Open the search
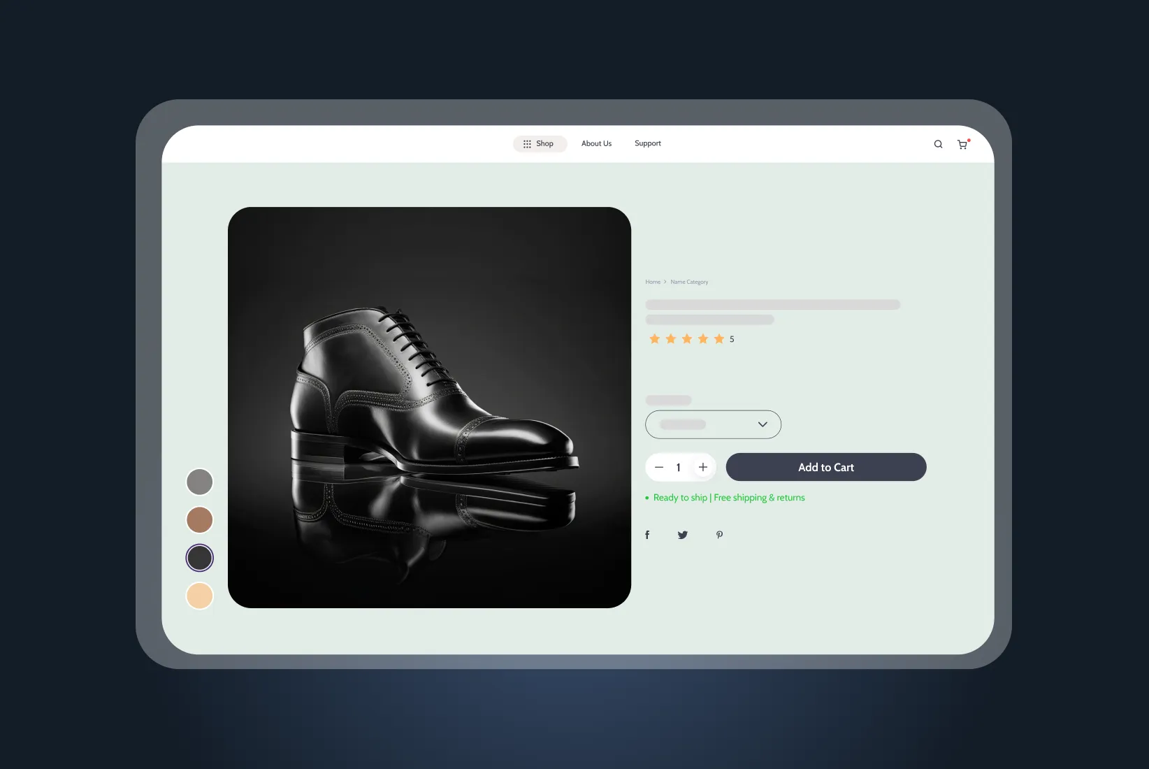The width and height of the screenshot is (1149, 769). click(x=938, y=144)
